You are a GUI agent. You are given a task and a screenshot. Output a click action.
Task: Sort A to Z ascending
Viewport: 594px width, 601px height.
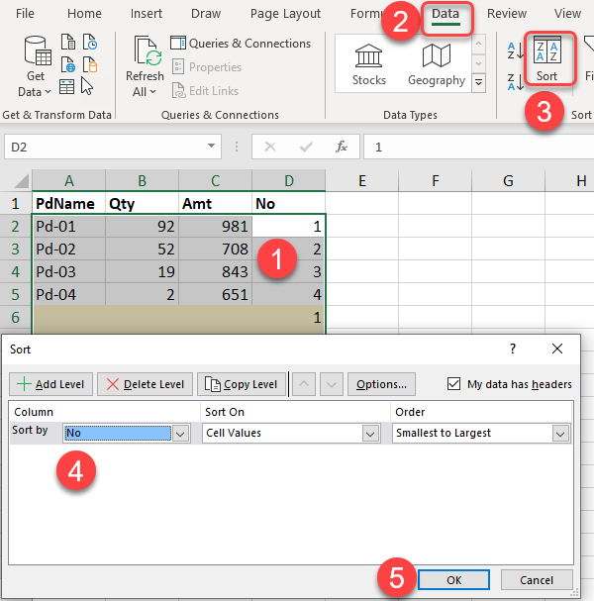click(515, 50)
